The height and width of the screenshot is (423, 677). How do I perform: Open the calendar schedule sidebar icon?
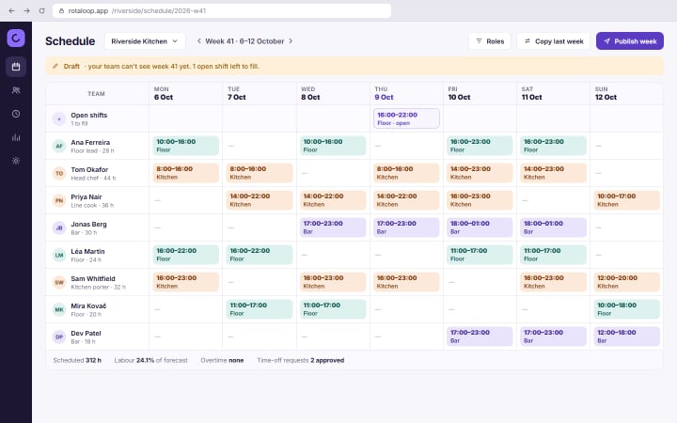[x=16, y=67]
